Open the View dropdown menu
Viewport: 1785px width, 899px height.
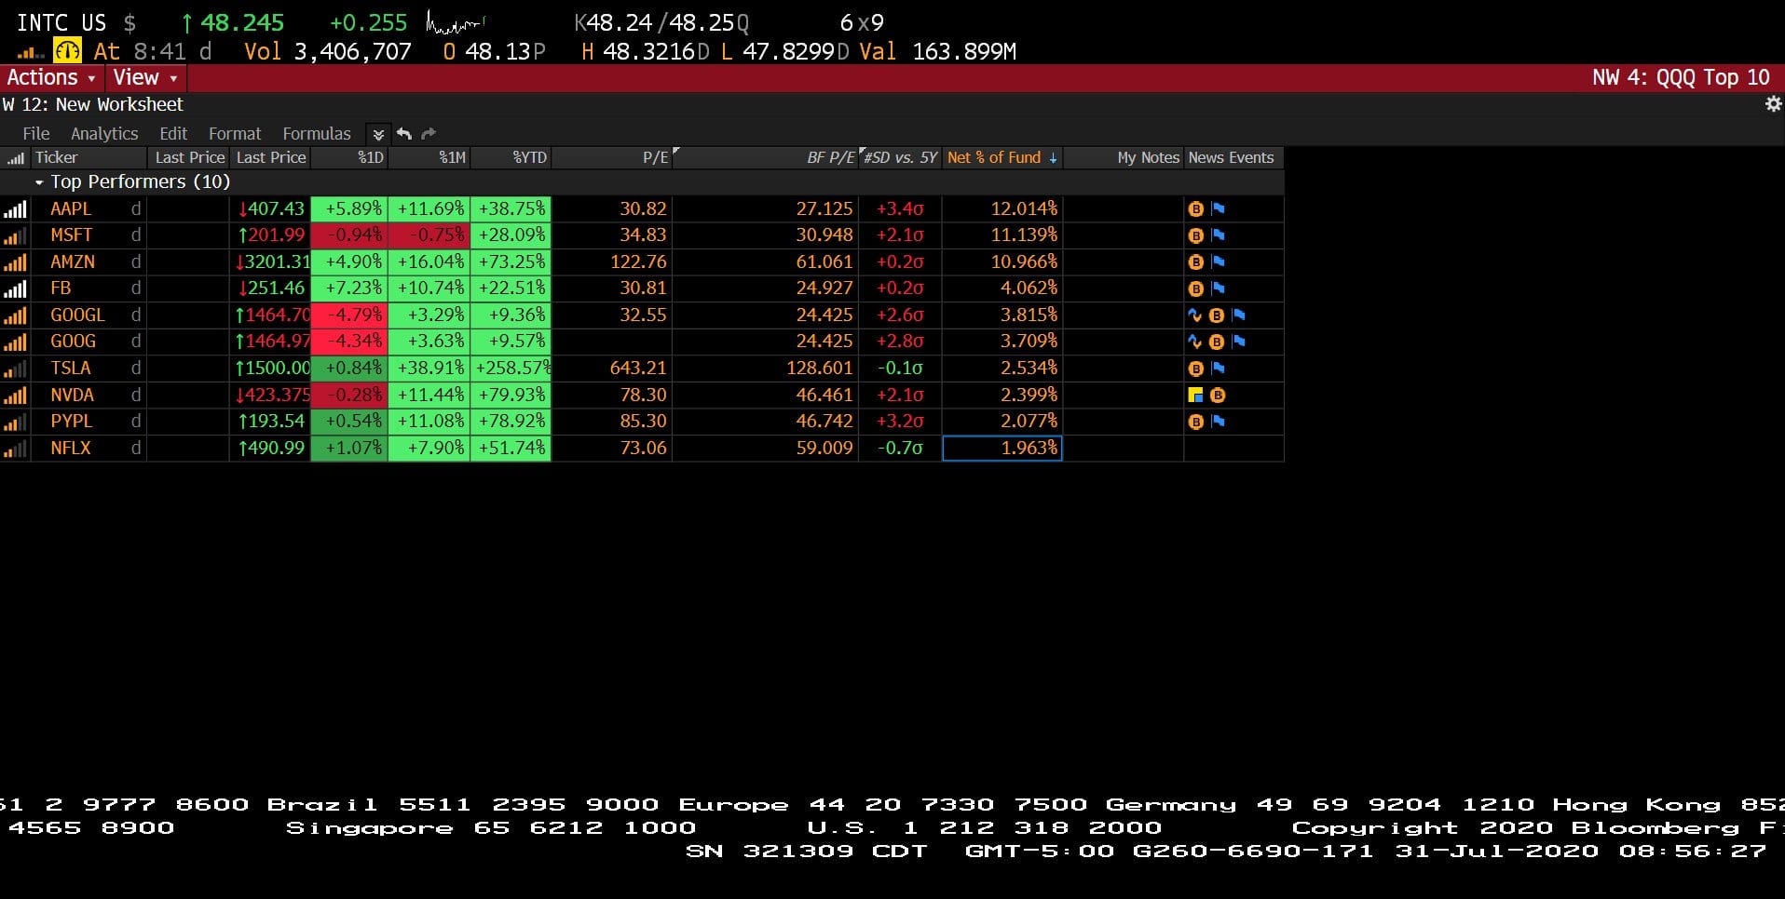(144, 78)
